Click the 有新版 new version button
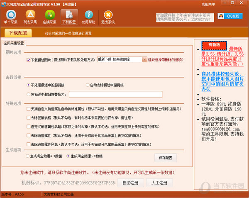 click(x=214, y=46)
